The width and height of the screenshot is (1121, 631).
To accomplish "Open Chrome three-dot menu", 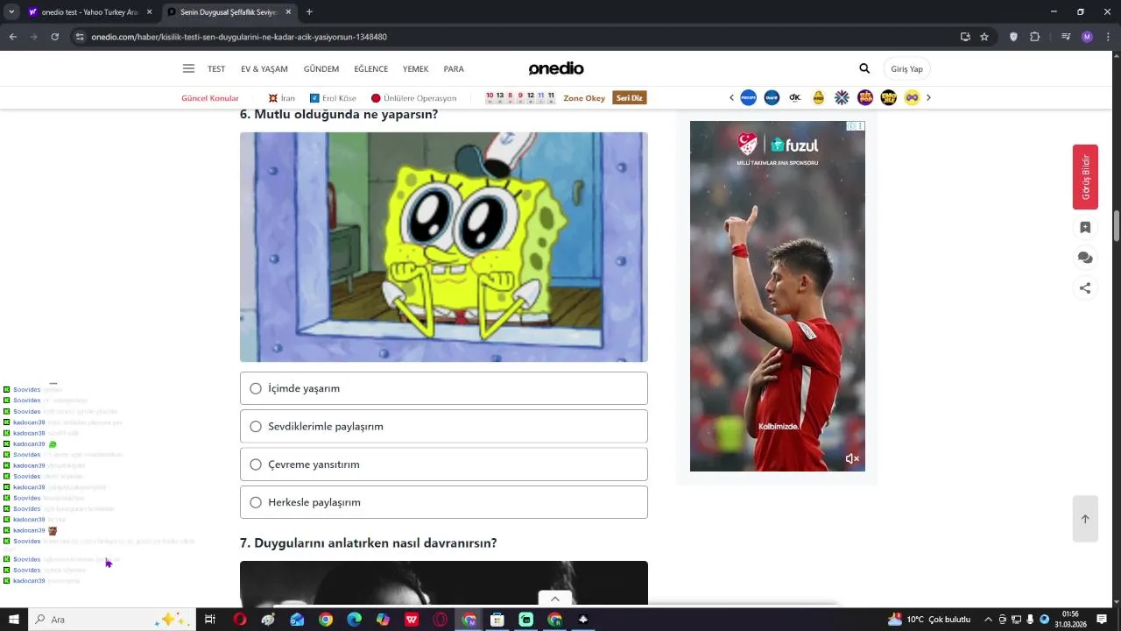I will [1107, 37].
